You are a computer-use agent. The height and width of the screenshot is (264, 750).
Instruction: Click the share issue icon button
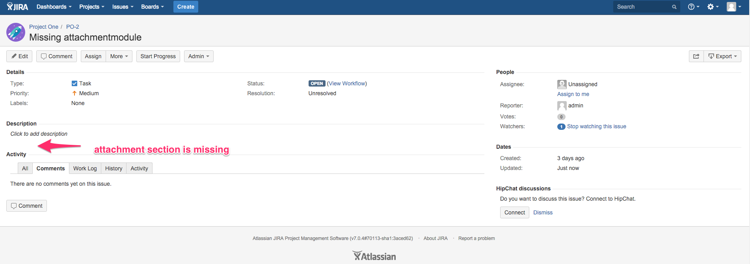(696, 56)
